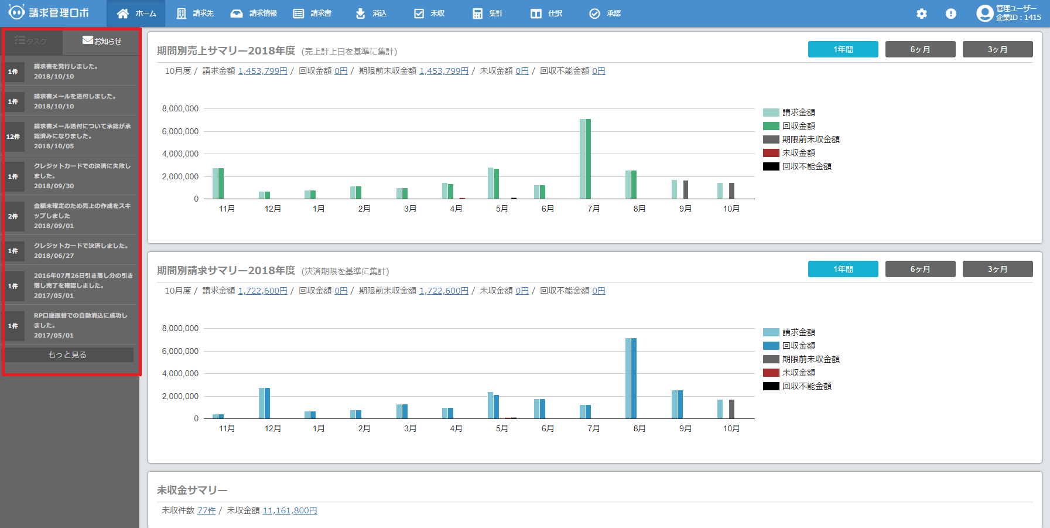The height and width of the screenshot is (528, 1050).
Task: Toggle 回収金額 green legend swatch in sales chart
Action: click(771, 126)
